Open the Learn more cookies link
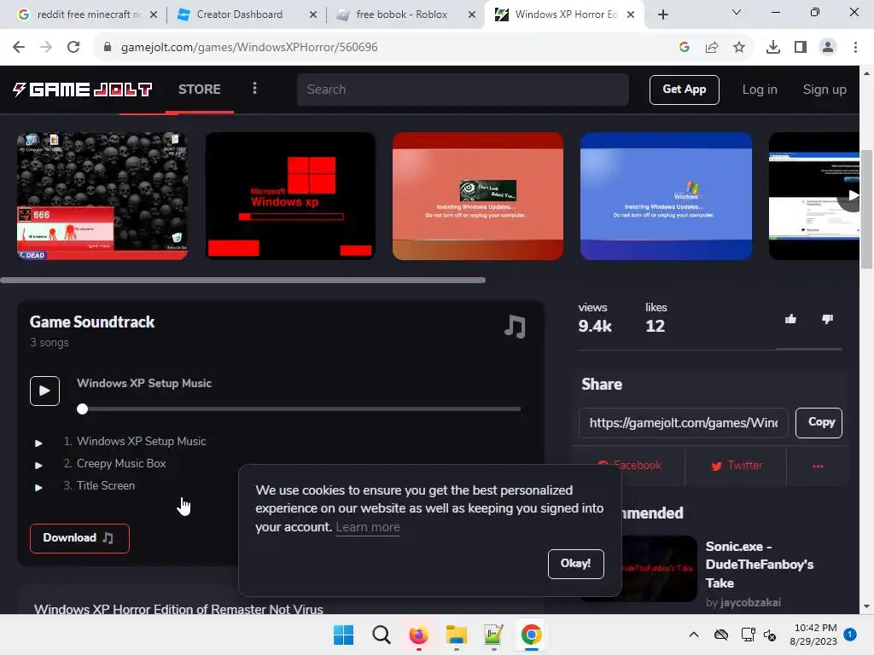This screenshot has width=874, height=655. click(x=368, y=527)
